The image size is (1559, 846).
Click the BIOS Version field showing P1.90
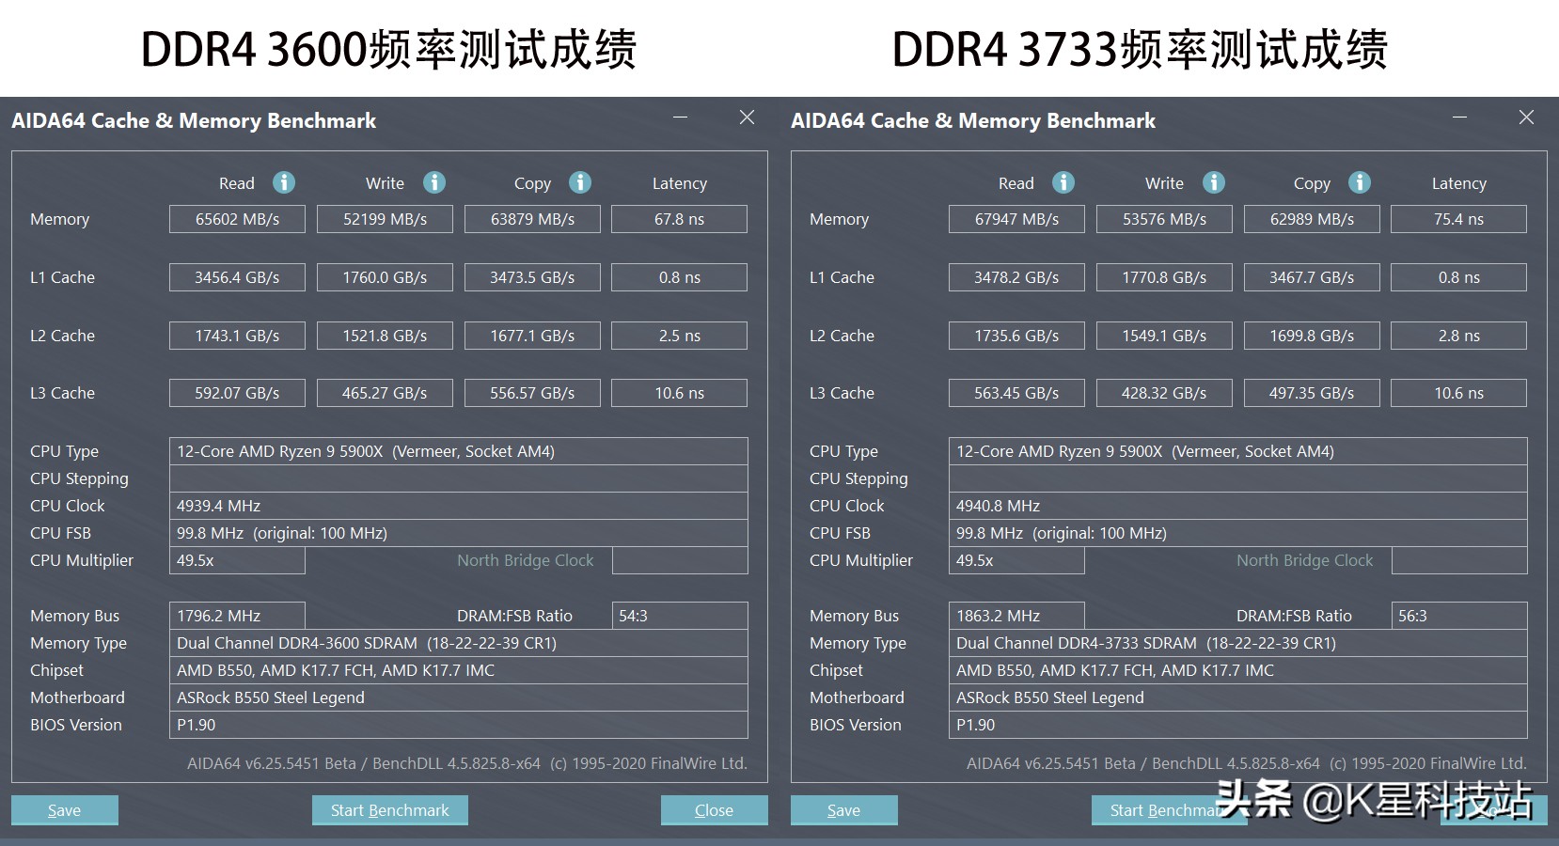pyautogui.click(x=459, y=725)
